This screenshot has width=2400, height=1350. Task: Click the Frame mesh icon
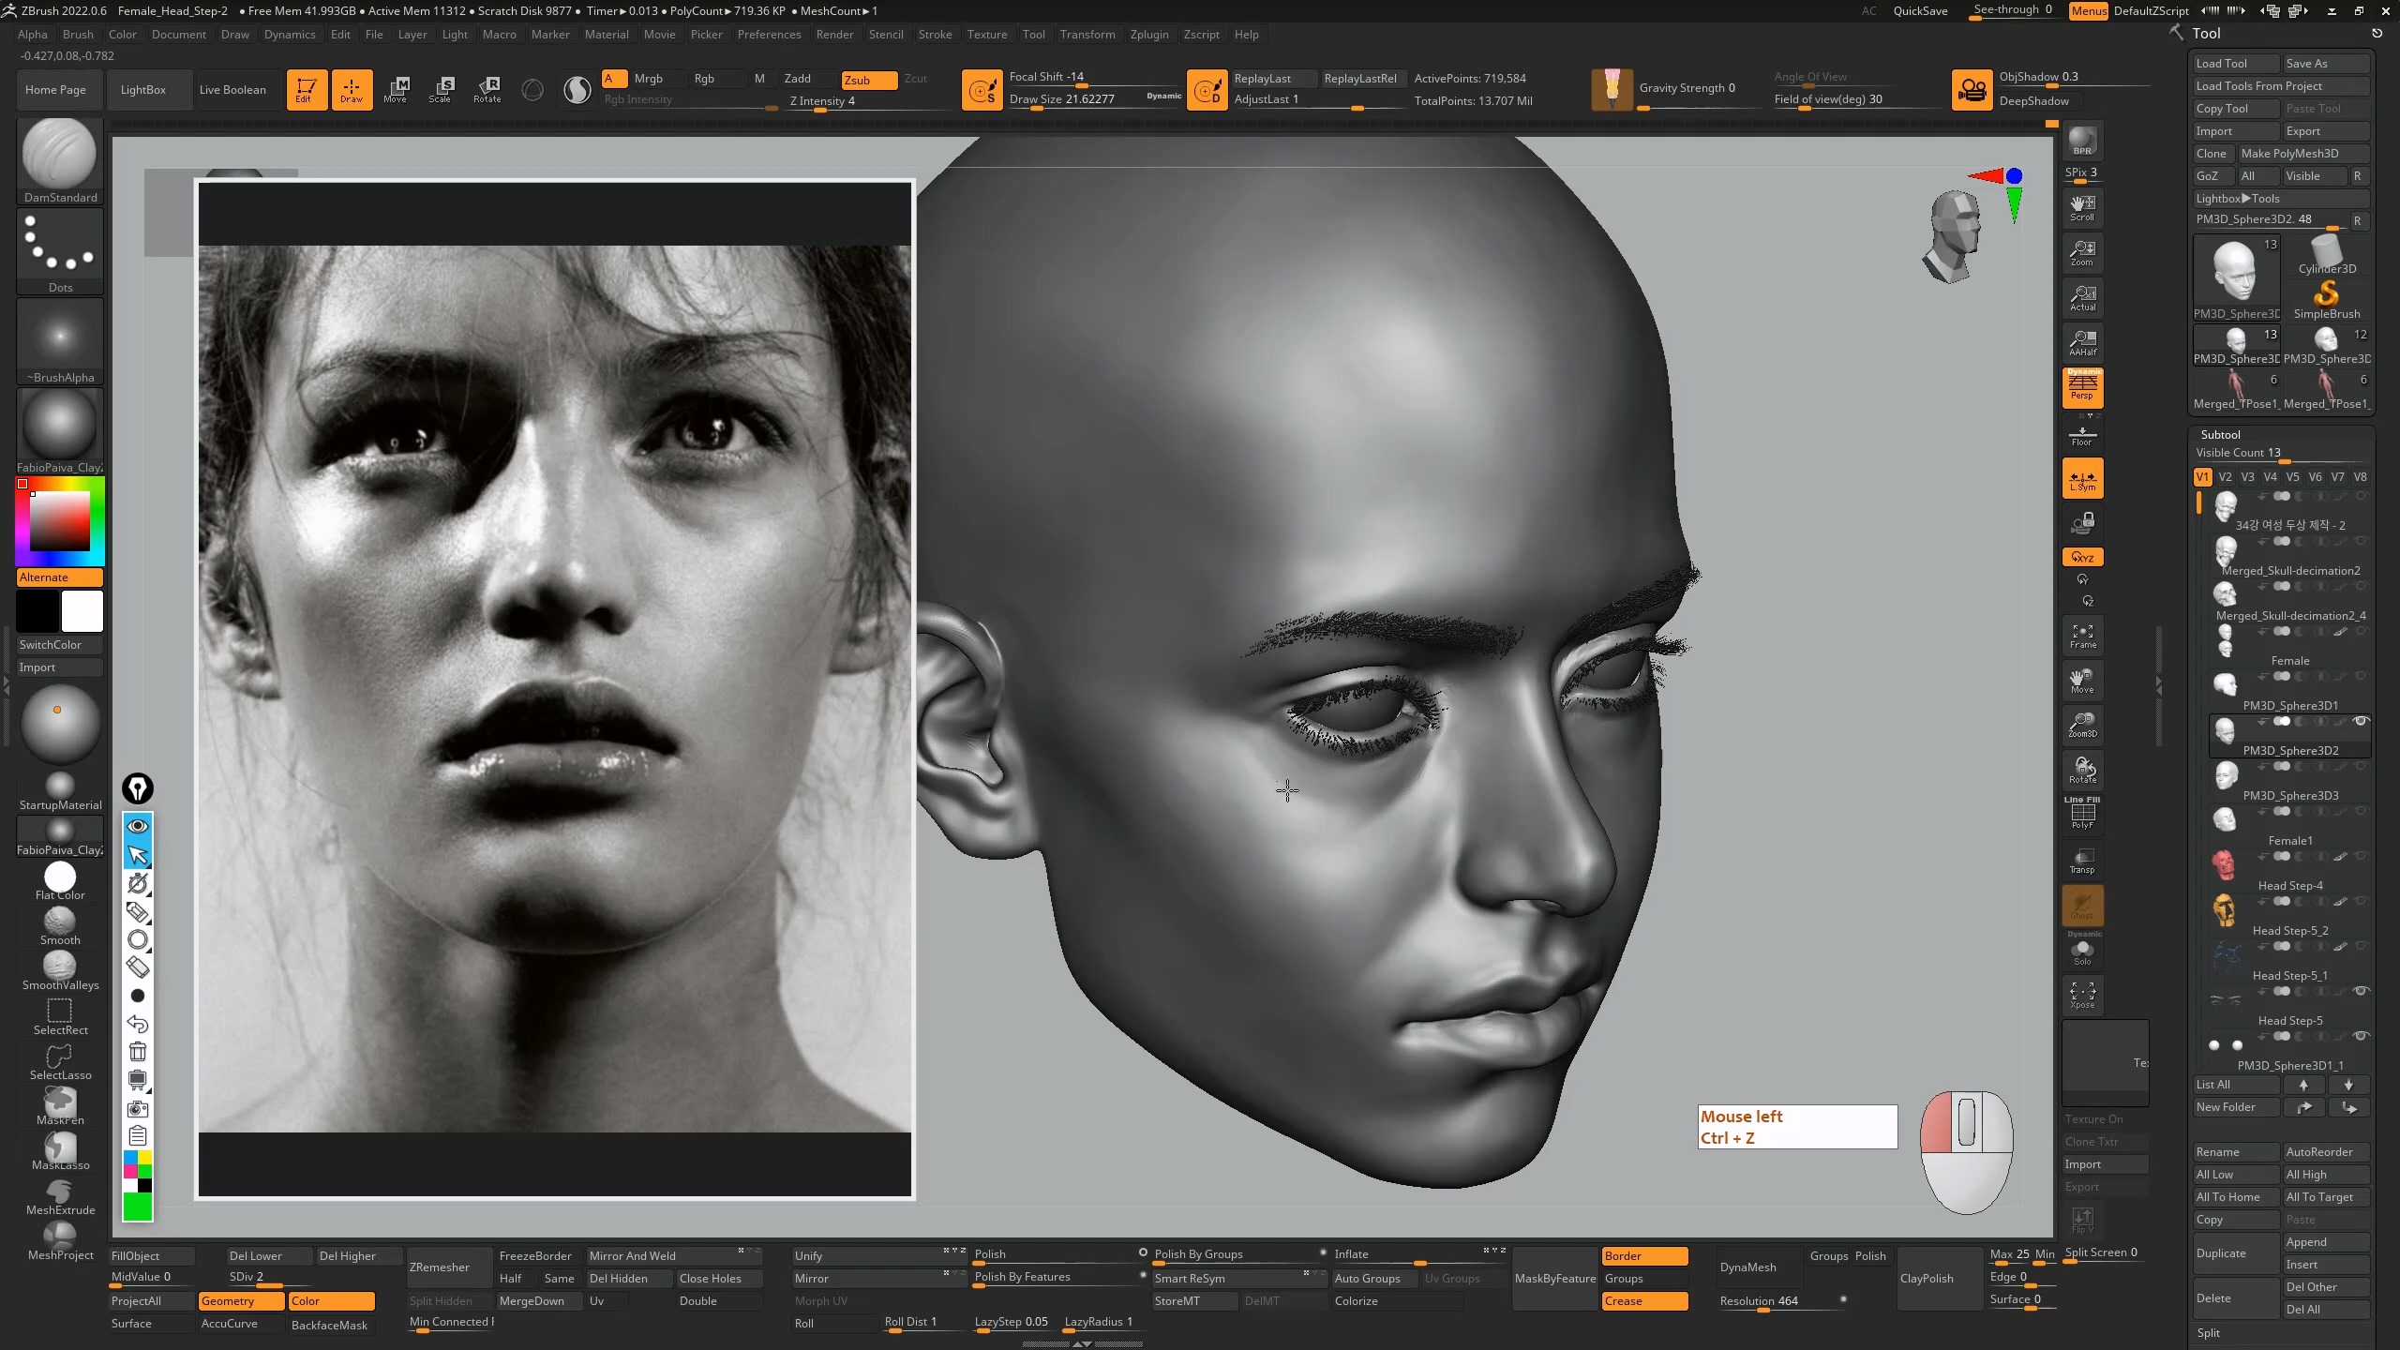[2082, 636]
